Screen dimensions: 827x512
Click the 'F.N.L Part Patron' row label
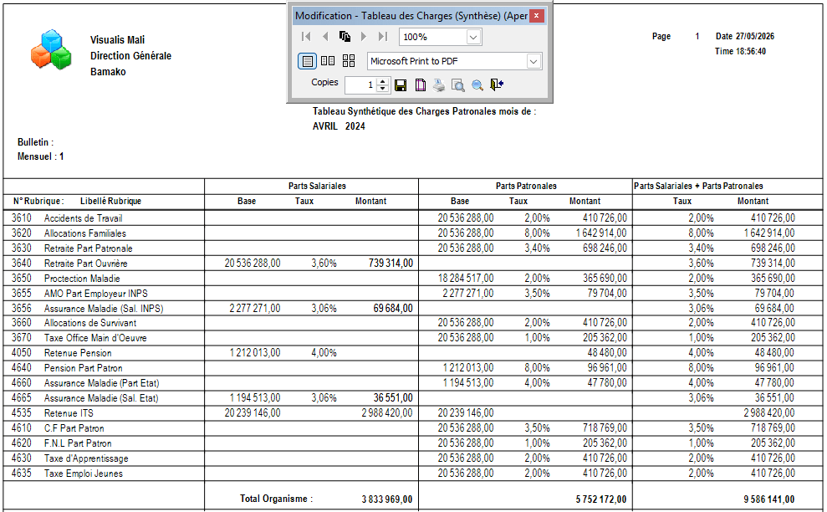click(x=78, y=443)
